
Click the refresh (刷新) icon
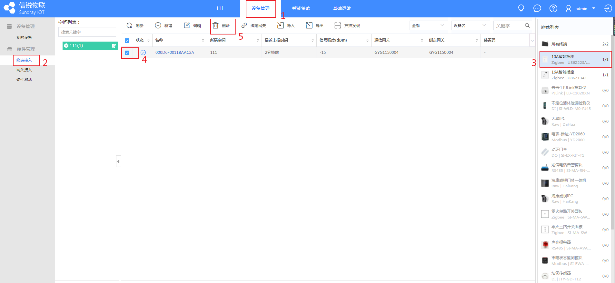129,25
